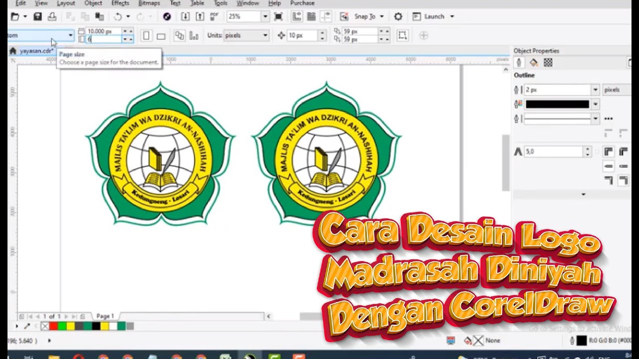Open the Purchase menu

point(302,3)
